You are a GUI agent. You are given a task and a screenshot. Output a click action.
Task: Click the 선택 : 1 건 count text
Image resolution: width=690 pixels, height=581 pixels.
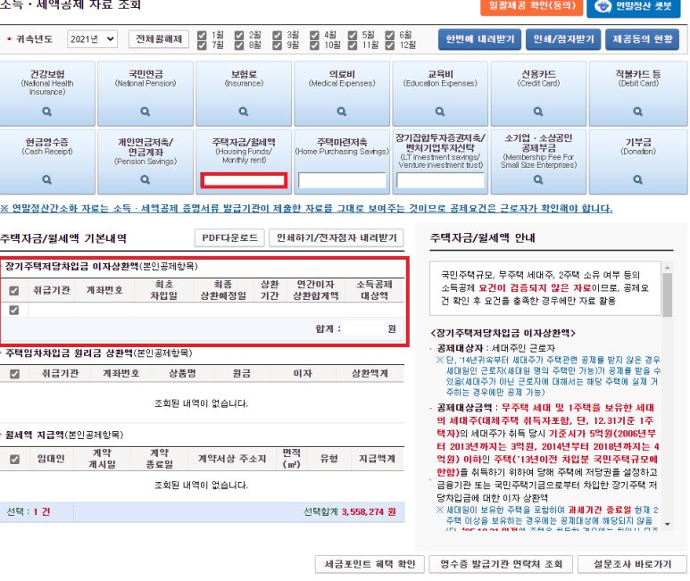(x=29, y=512)
